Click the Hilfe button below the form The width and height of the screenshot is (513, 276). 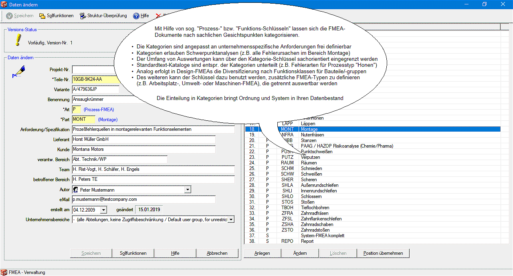coord(175,253)
